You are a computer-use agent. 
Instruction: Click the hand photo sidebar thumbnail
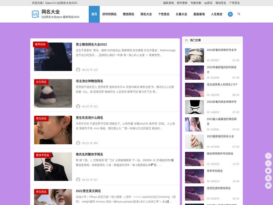pos(194,142)
